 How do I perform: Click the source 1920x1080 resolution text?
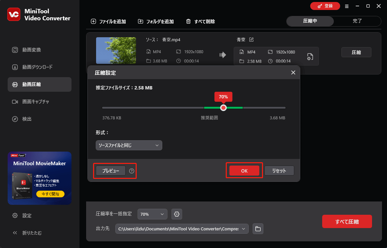194,52
